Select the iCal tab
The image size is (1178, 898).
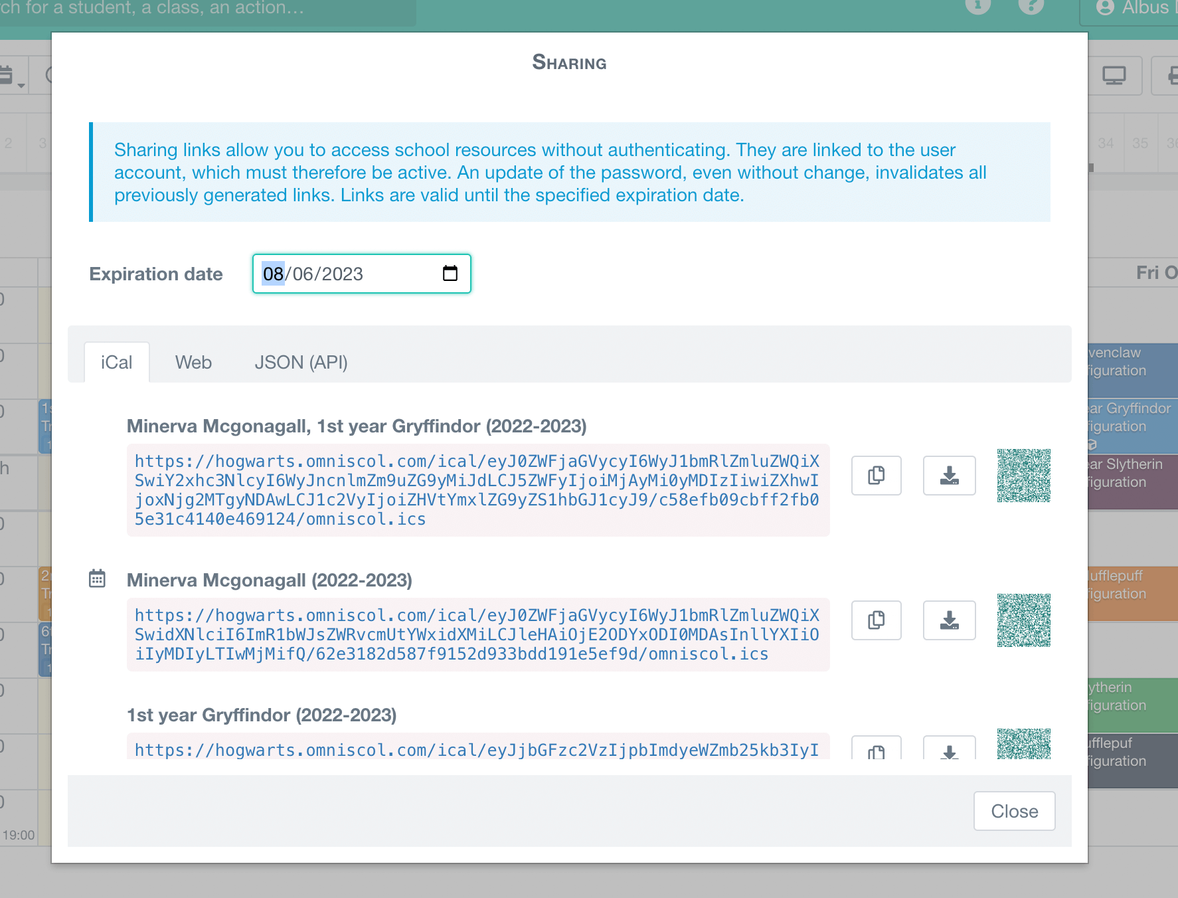point(116,363)
